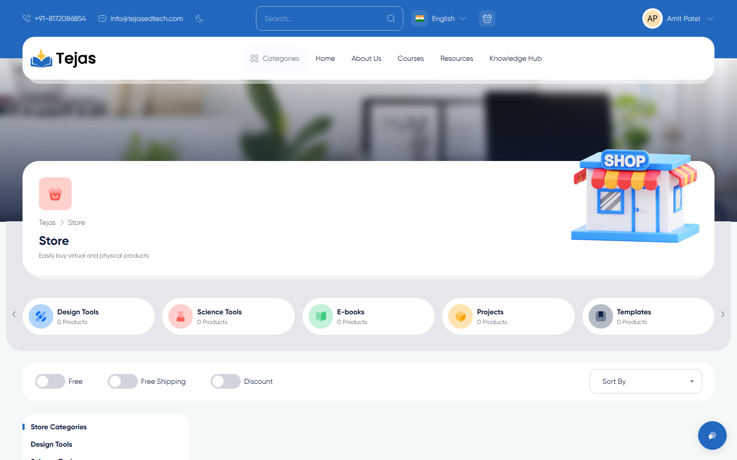Click '0 Products' under Templates
737x460 pixels.
[x=632, y=322]
